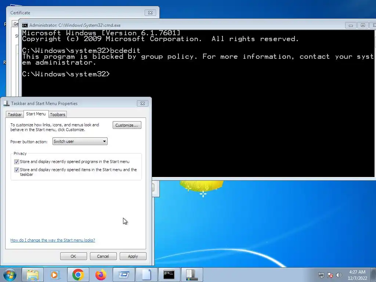This screenshot has height=282, width=376.
Task: Switch to the Taskbar tab
Action: tap(15, 115)
